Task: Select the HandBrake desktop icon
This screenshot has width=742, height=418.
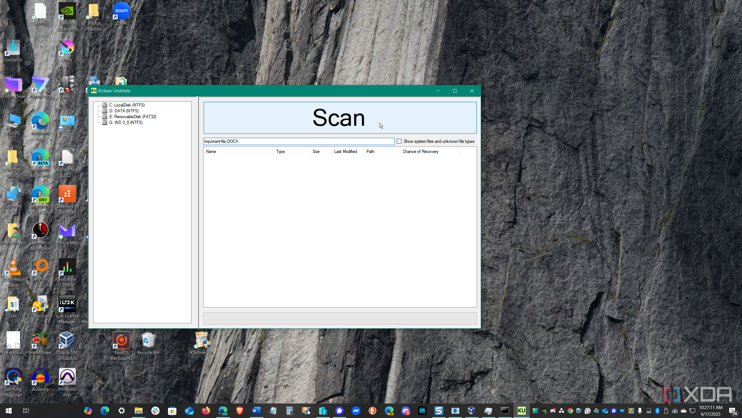Action: point(40,344)
